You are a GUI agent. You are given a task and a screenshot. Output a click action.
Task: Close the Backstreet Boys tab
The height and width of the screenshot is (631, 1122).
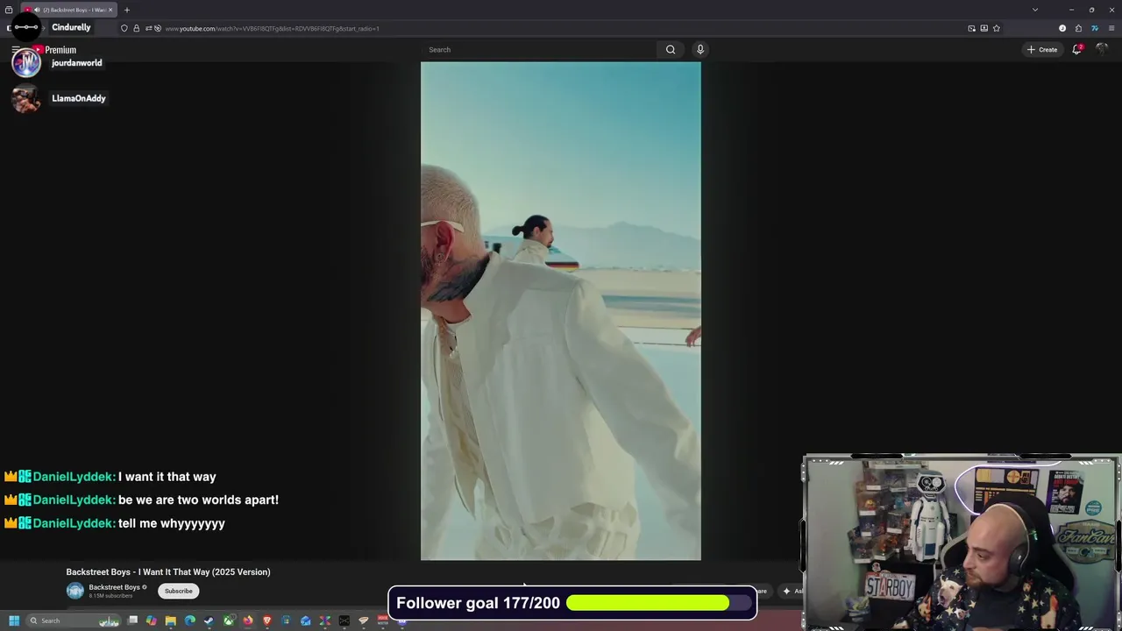pyautogui.click(x=110, y=10)
